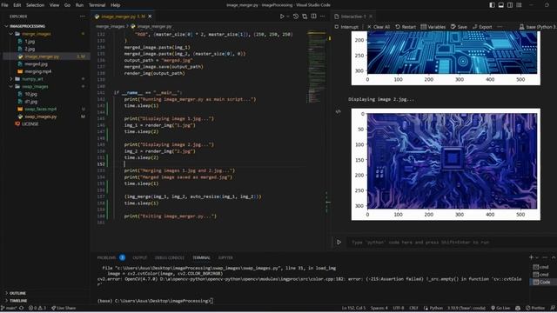Open the Edit menu
The image size is (557, 313).
point(17,5)
